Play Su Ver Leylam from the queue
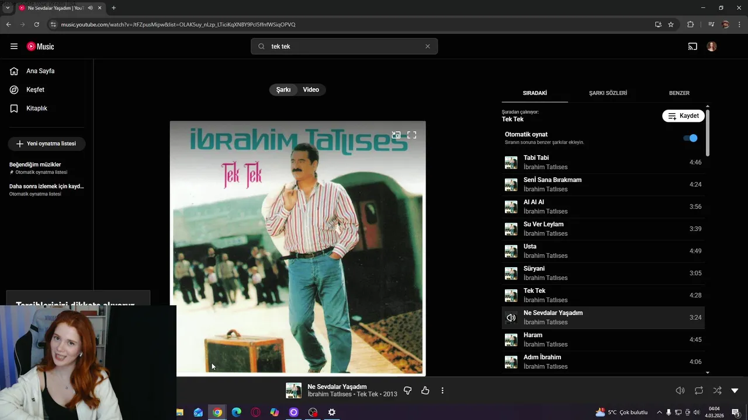748x420 pixels. [603, 229]
